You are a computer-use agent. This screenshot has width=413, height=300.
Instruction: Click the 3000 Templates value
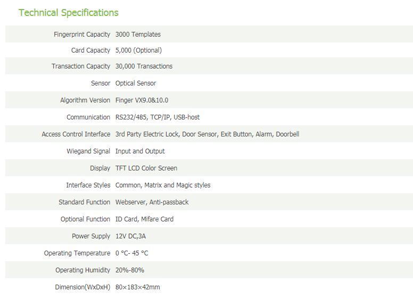point(138,34)
